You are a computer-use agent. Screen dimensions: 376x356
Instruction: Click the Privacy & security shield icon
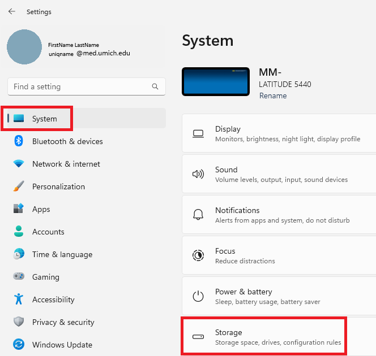[19, 322]
